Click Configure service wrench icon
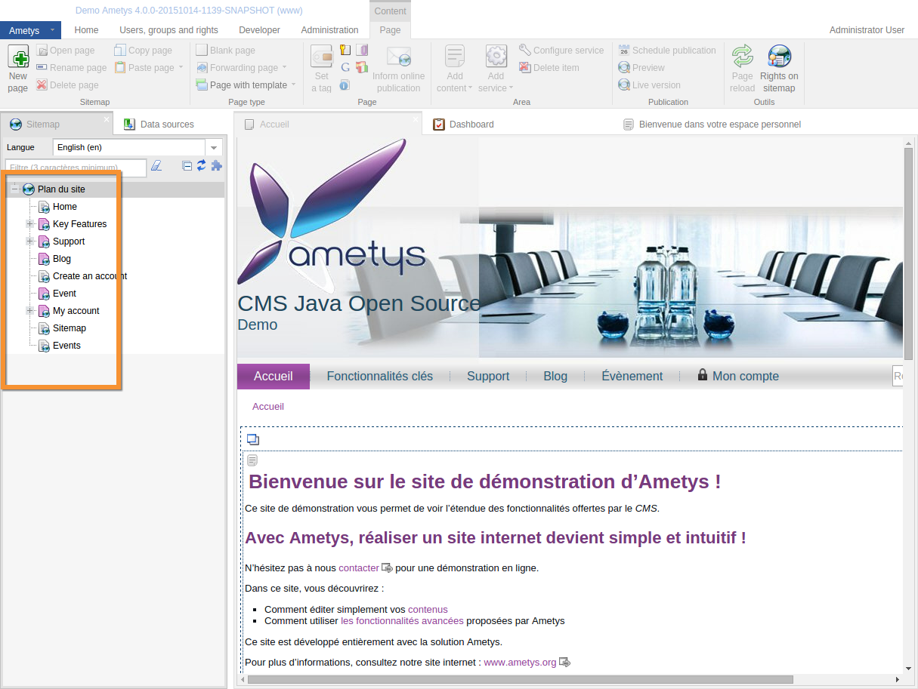Viewport: 918px width, 689px height. point(525,51)
